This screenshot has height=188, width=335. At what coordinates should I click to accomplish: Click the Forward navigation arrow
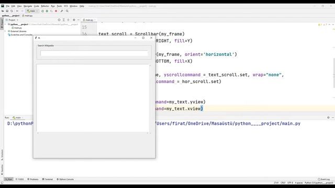22,11
